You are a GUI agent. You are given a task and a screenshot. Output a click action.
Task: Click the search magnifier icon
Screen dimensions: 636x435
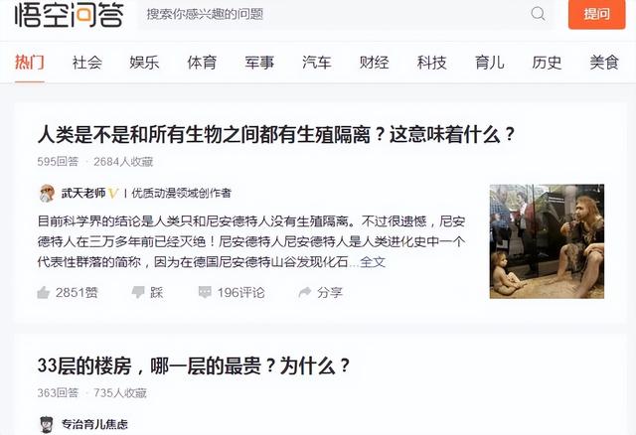pos(538,13)
